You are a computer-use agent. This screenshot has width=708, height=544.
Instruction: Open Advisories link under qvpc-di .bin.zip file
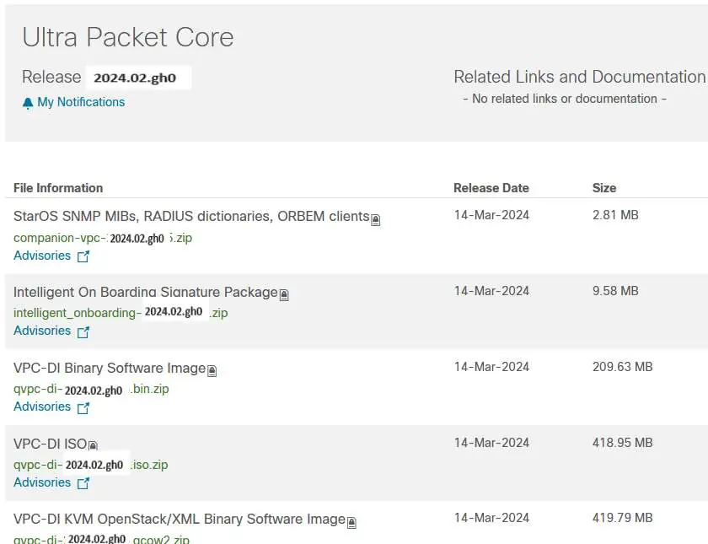coord(42,407)
